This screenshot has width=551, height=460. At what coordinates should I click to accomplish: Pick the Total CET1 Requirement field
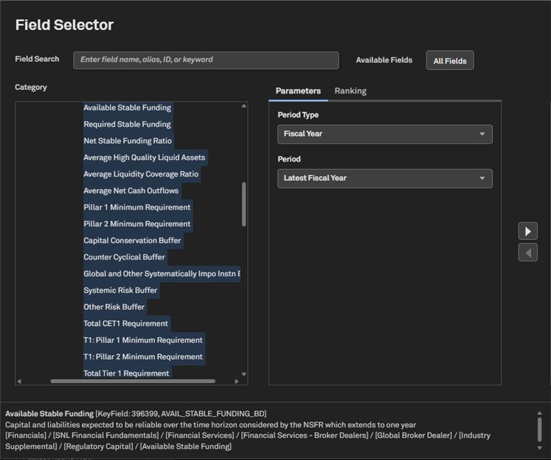tap(125, 323)
